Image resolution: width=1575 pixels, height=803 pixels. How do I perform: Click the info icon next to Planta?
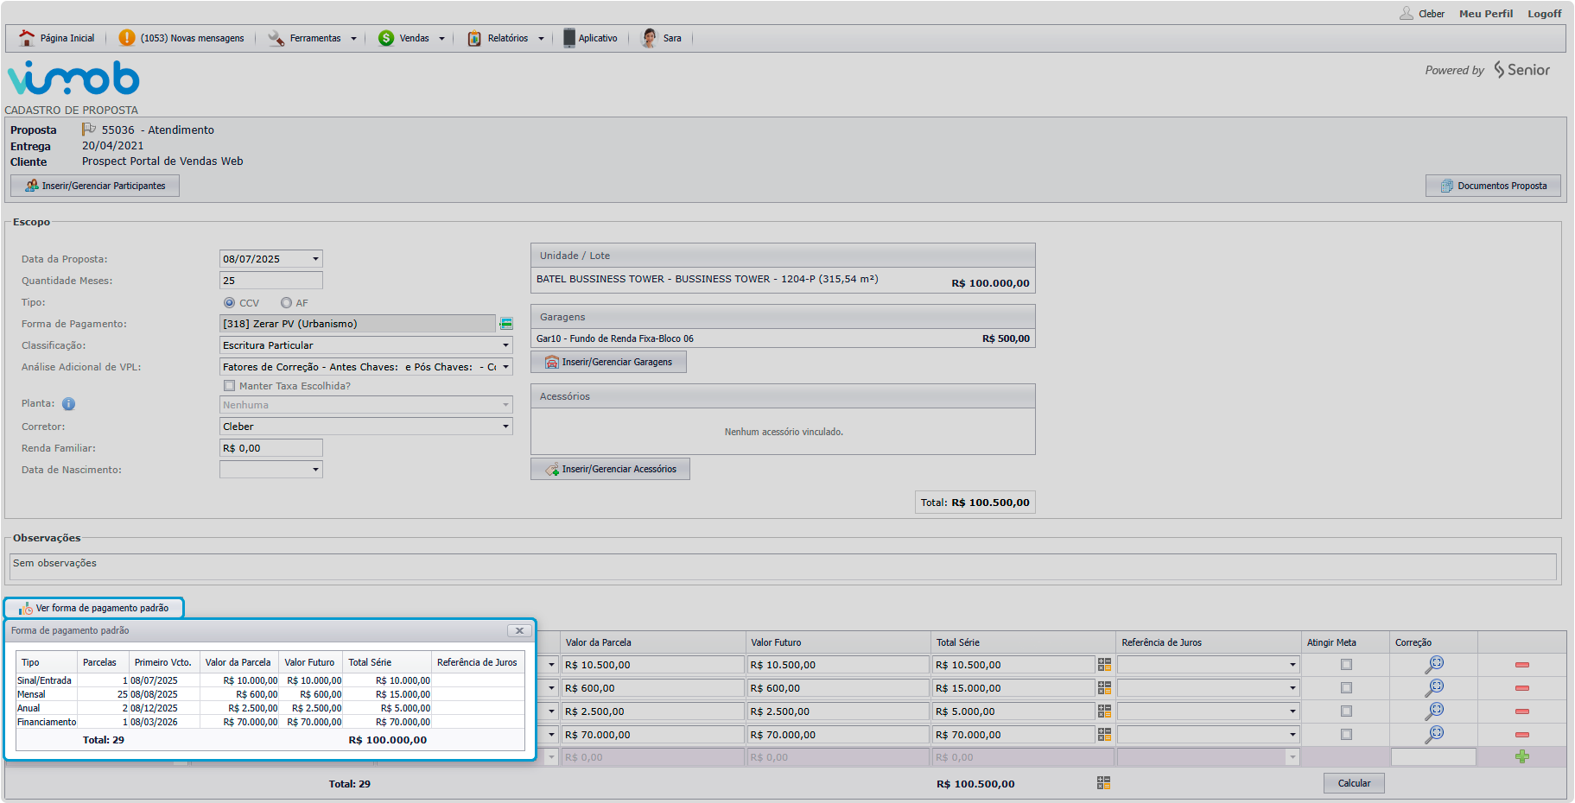click(x=69, y=404)
